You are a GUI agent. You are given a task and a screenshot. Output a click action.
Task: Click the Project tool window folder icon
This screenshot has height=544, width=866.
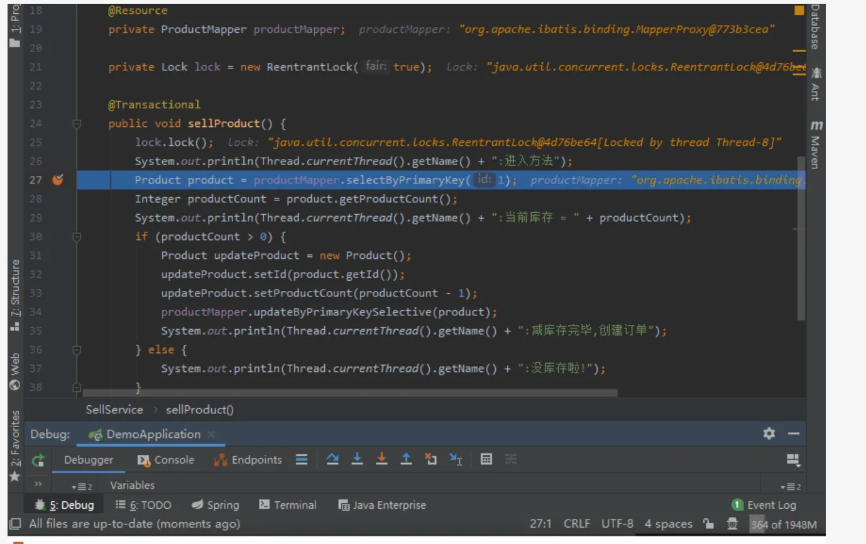(x=14, y=43)
